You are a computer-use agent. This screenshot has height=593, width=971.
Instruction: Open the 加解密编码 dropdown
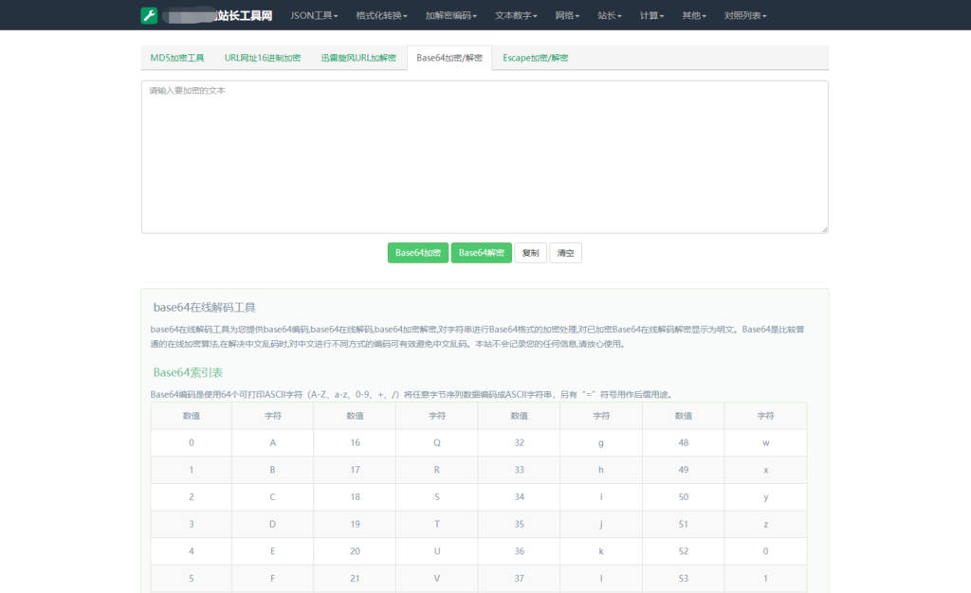click(450, 15)
